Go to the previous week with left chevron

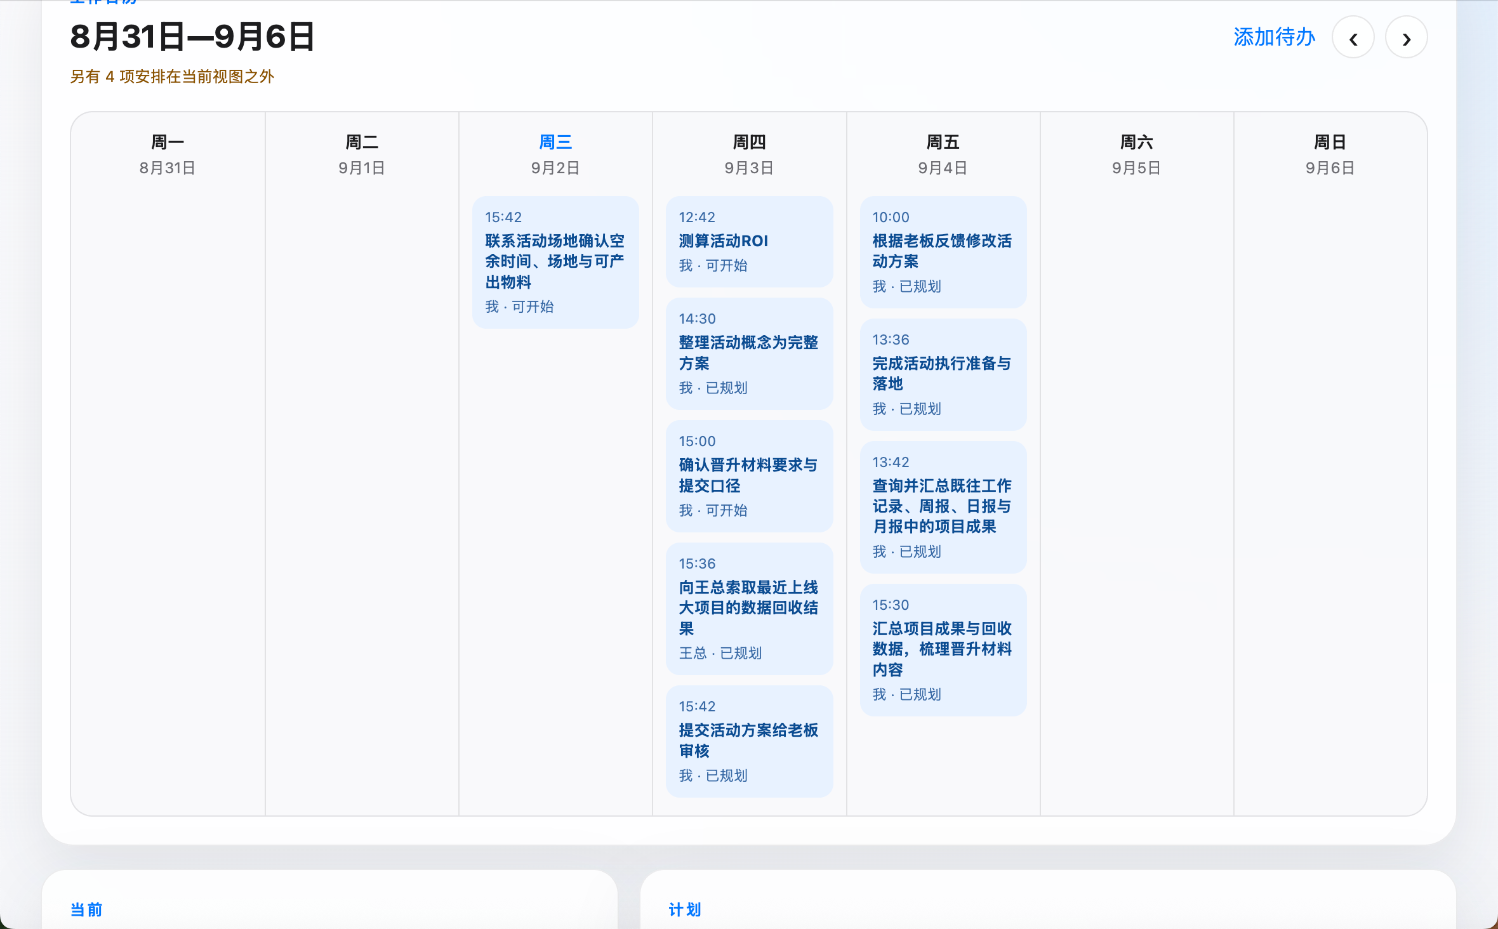pos(1353,38)
